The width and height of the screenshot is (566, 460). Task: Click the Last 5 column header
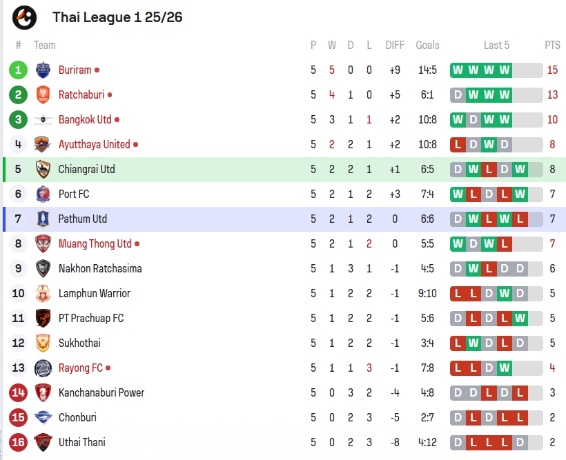point(496,45)
